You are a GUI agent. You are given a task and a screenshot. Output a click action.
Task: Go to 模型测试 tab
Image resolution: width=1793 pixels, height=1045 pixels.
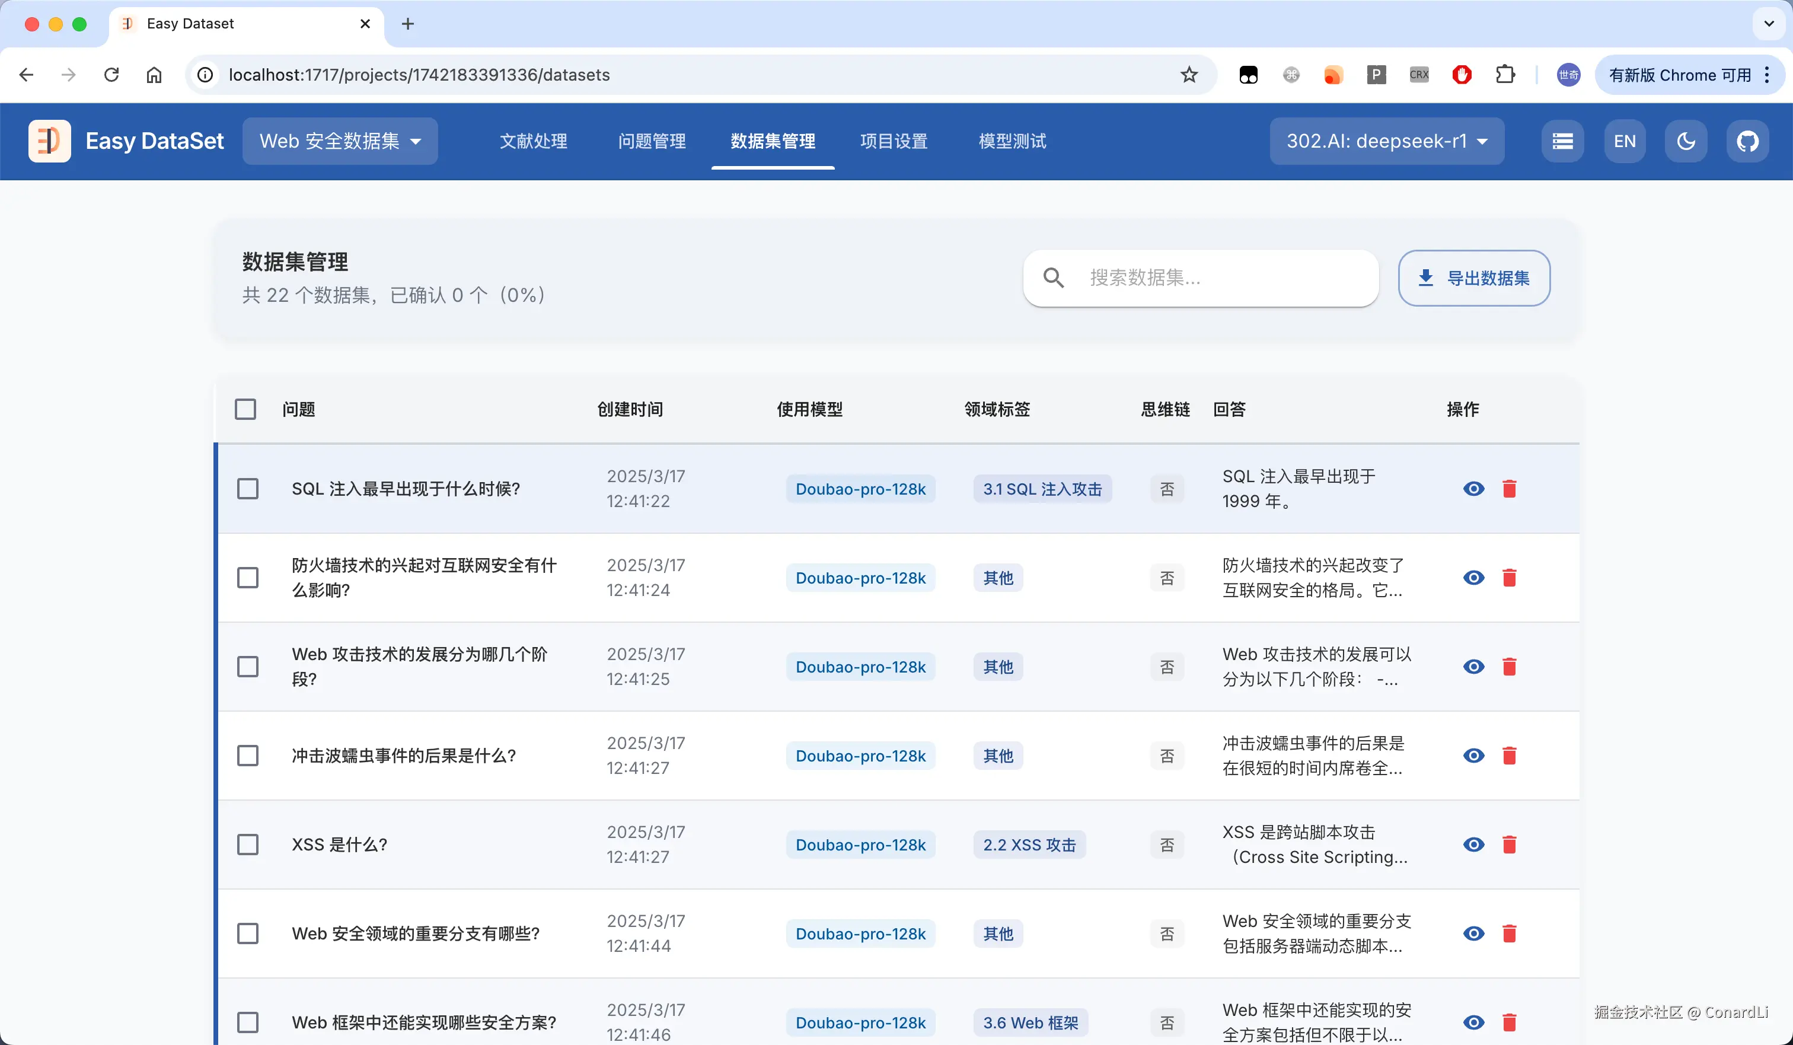pyautogui.click(x=1012, y=141)
